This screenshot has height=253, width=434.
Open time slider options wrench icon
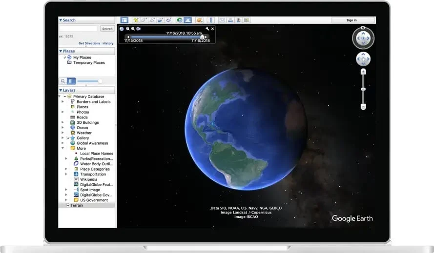207,29
